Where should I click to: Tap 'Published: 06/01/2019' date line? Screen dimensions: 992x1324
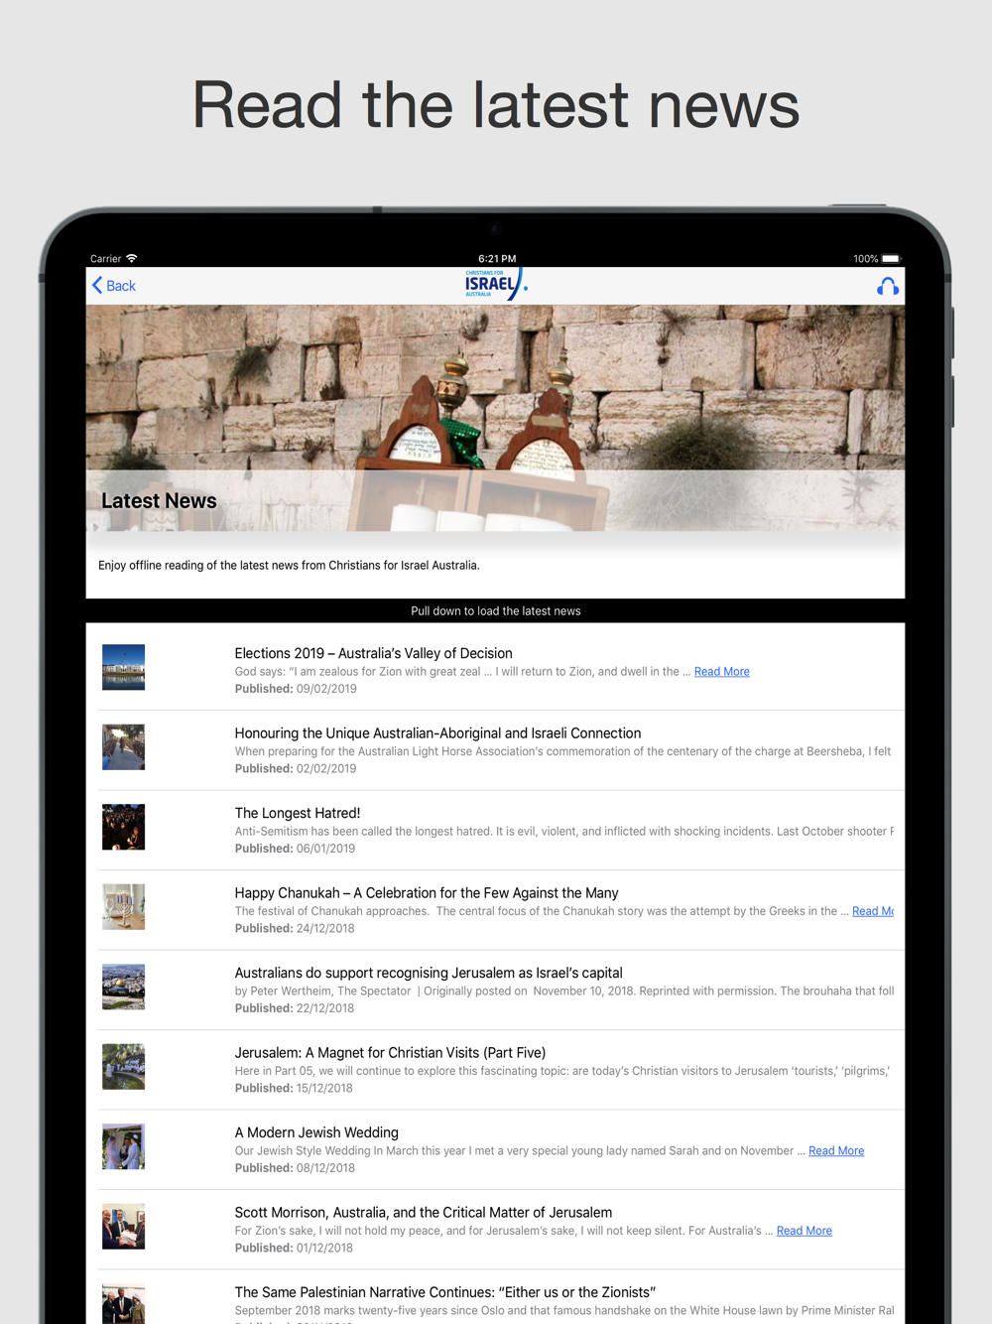(296, 849)
